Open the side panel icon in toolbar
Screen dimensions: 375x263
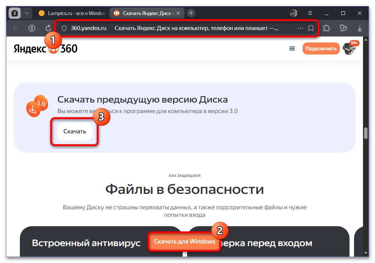coord(343,28)
